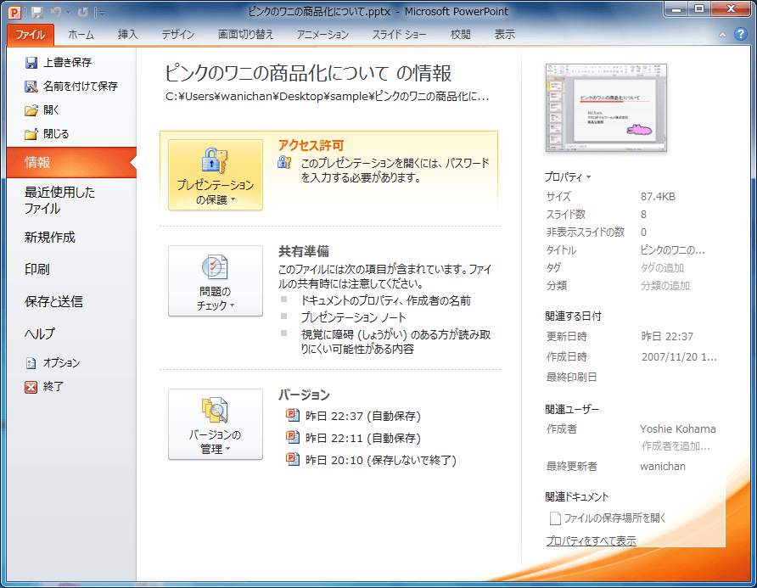The height and width of the screenshot is (588, 757).
Task: Click the タグの追加 field
Action: coord(662,268)
